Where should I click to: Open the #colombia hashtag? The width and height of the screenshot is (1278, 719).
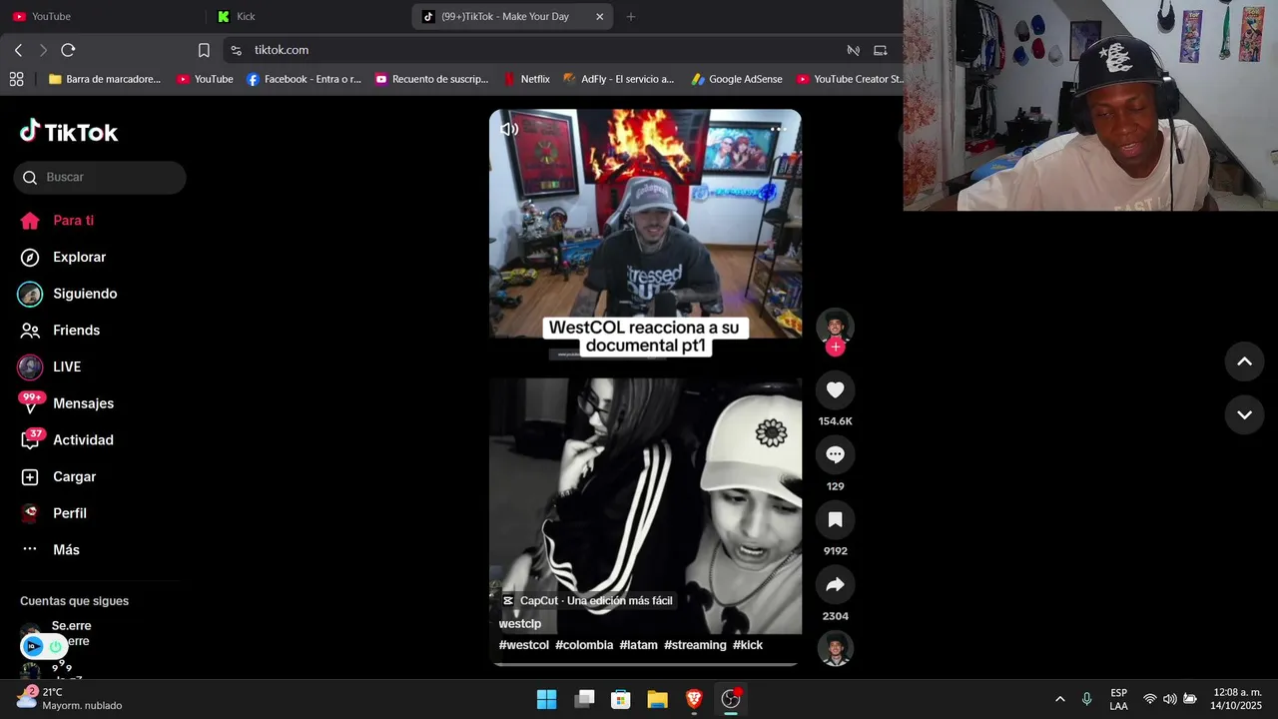[584, 645]
